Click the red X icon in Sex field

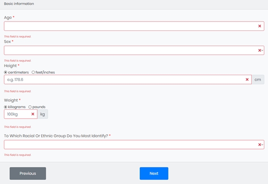tap(260, 51)
